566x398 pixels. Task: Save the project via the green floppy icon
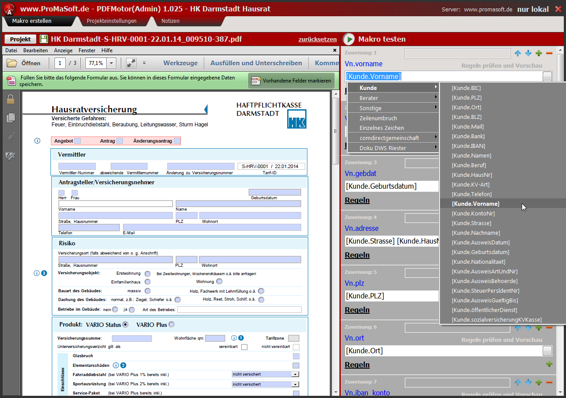coord(44,39)
